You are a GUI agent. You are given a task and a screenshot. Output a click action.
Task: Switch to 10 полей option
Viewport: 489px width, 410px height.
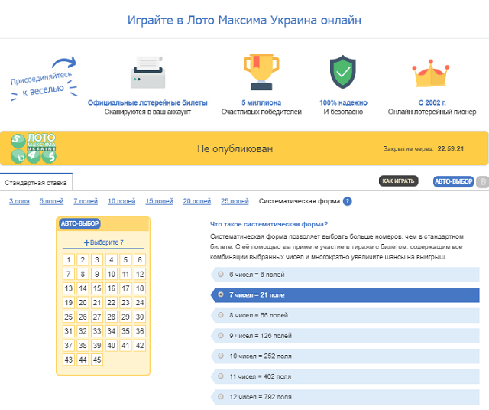click(x=121, y=201)
